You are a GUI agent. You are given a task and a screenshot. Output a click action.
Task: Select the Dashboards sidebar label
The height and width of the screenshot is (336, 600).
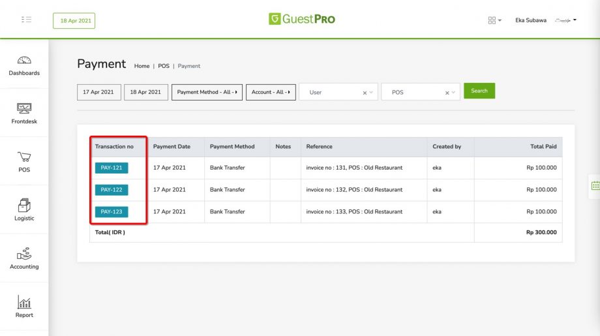(x=24, y=72)
